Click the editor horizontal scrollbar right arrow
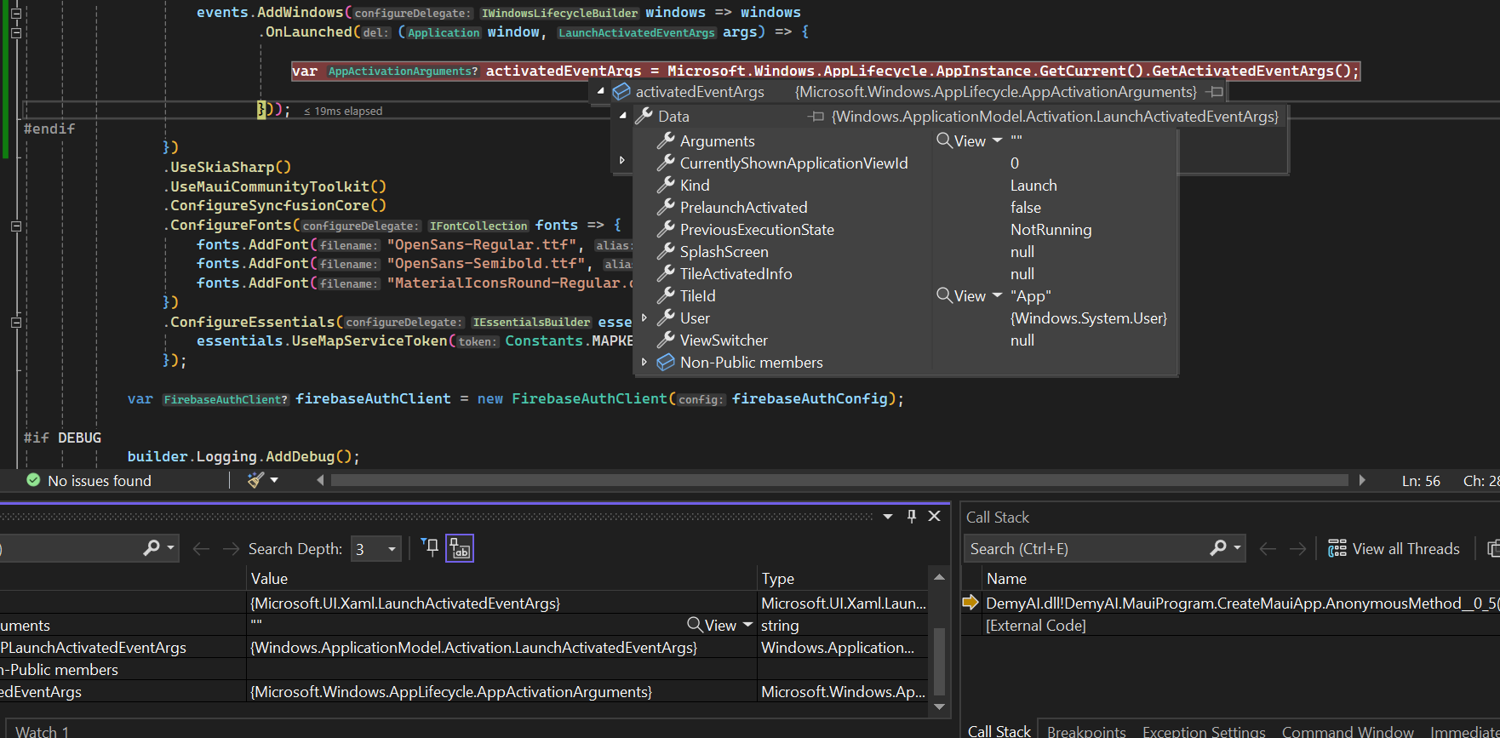 coord(1362,480)
